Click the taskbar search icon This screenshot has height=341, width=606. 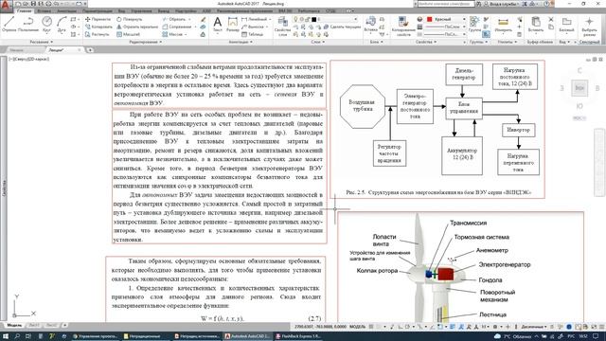coord(17,336)
